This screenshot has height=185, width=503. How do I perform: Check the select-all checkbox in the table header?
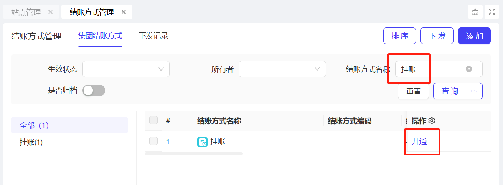153,121
